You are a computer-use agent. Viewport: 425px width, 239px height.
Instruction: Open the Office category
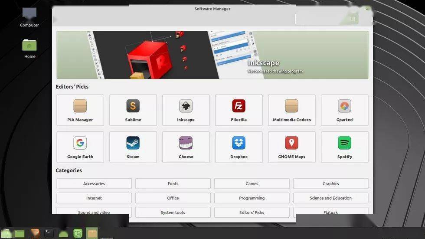pos(173,198)
